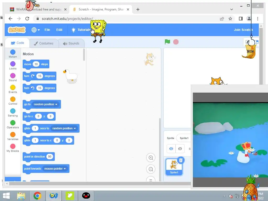Zoom out the code workspace
The image size is (268, 201).
click(151, 169)
